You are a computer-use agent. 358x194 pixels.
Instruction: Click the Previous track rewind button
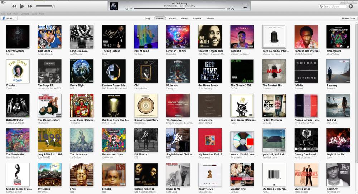(14, 6)
